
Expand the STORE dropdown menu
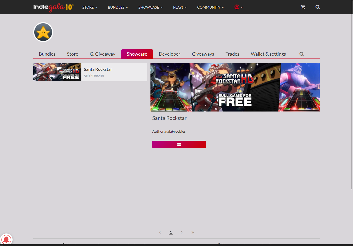pos(90,7)
